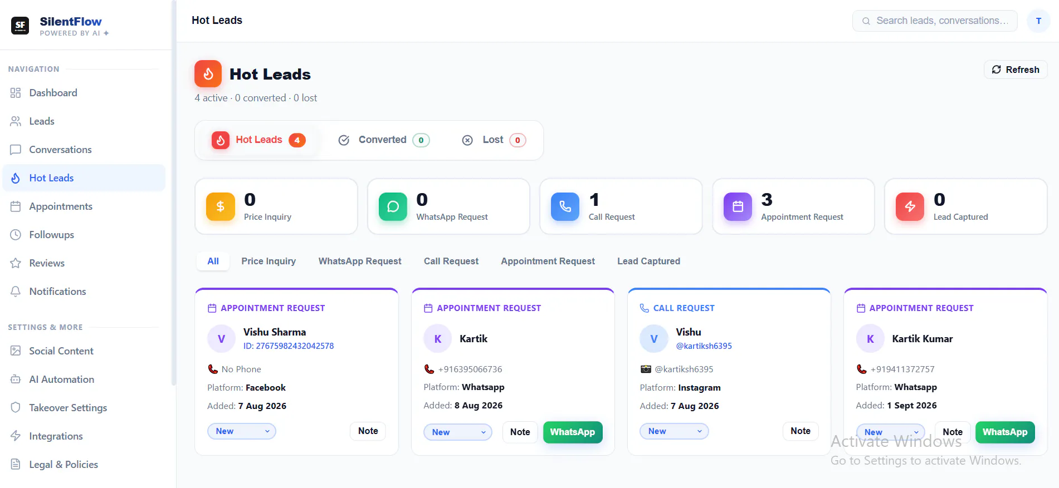Open status dropdown on Kartik card
Image resolution: width=1059 pixels, height=488 pixels.
click(458, 432)
